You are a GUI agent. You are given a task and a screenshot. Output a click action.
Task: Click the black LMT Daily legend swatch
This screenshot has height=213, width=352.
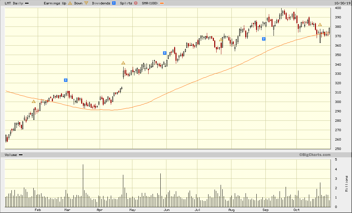(x=27, y=3)
